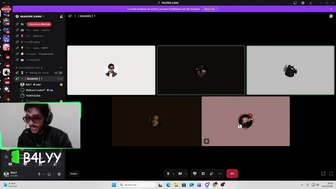The width and height of the screenshot is (336, 189).
Task: Open anime-avatar server with speaker badge
Action: 6,39
